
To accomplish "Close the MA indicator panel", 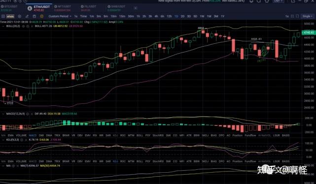I will pos(18,166).
